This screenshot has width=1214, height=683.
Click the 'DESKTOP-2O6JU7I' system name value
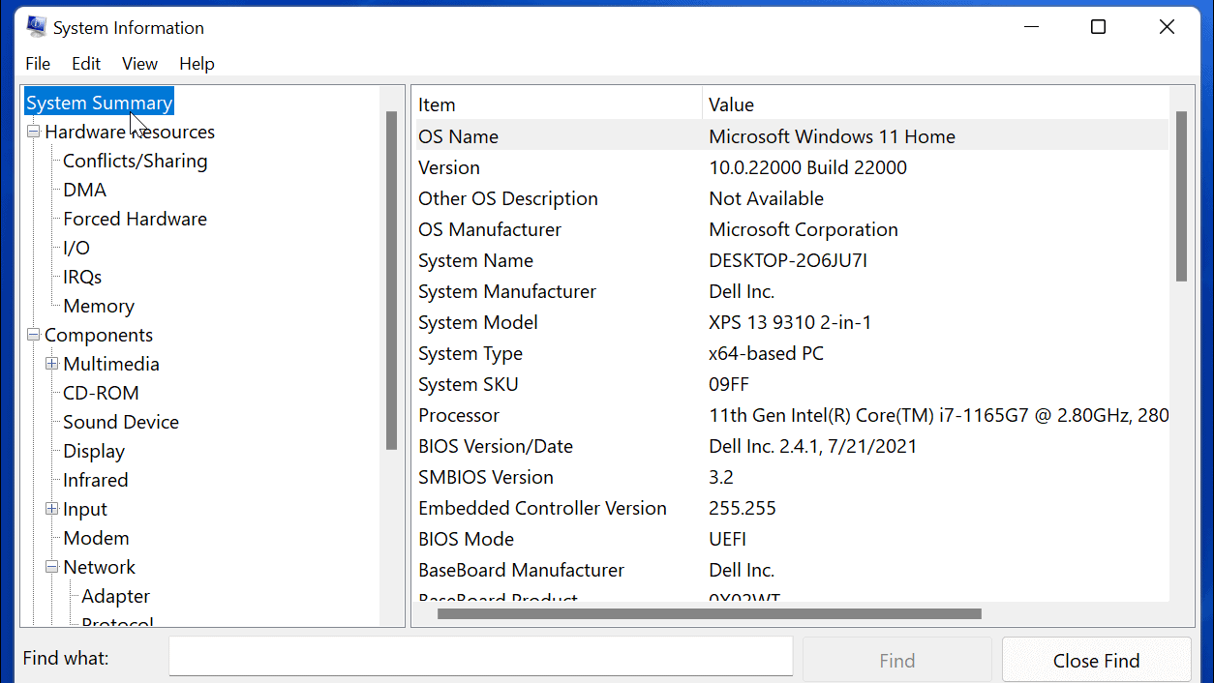tap(788, 260)
